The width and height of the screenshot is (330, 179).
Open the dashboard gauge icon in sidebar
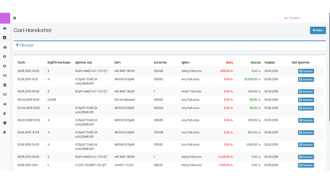pyautogui.click(x=5, y=28)
